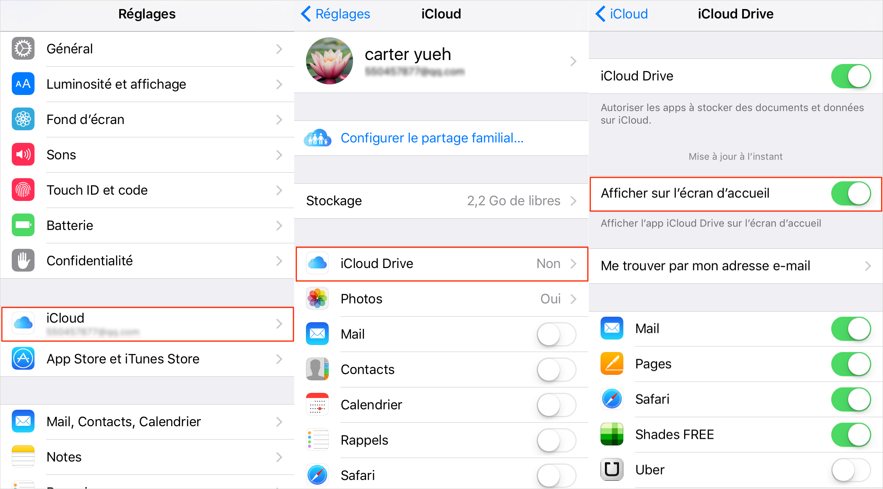Tap the Sons speaker icon

click(x=23, y=155)
